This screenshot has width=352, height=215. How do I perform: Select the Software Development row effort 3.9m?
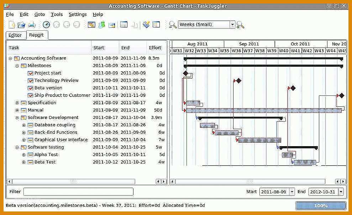(157, 118)
